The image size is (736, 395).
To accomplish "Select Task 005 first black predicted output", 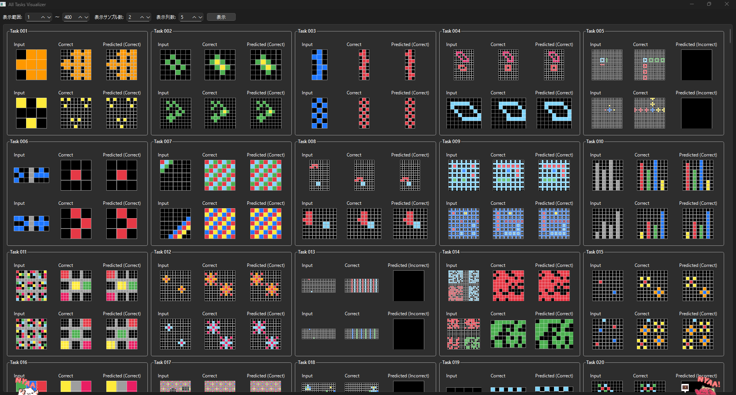I will click(x=696, y=65).
